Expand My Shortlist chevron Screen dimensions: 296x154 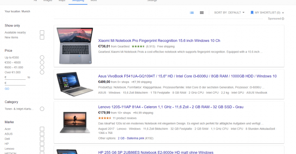point(283,13)
